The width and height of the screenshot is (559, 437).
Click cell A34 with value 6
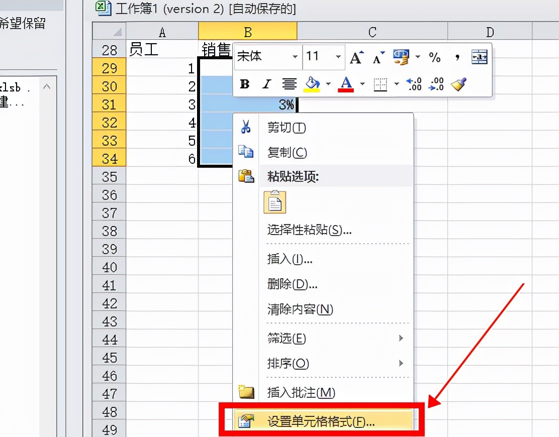[162, 158]
